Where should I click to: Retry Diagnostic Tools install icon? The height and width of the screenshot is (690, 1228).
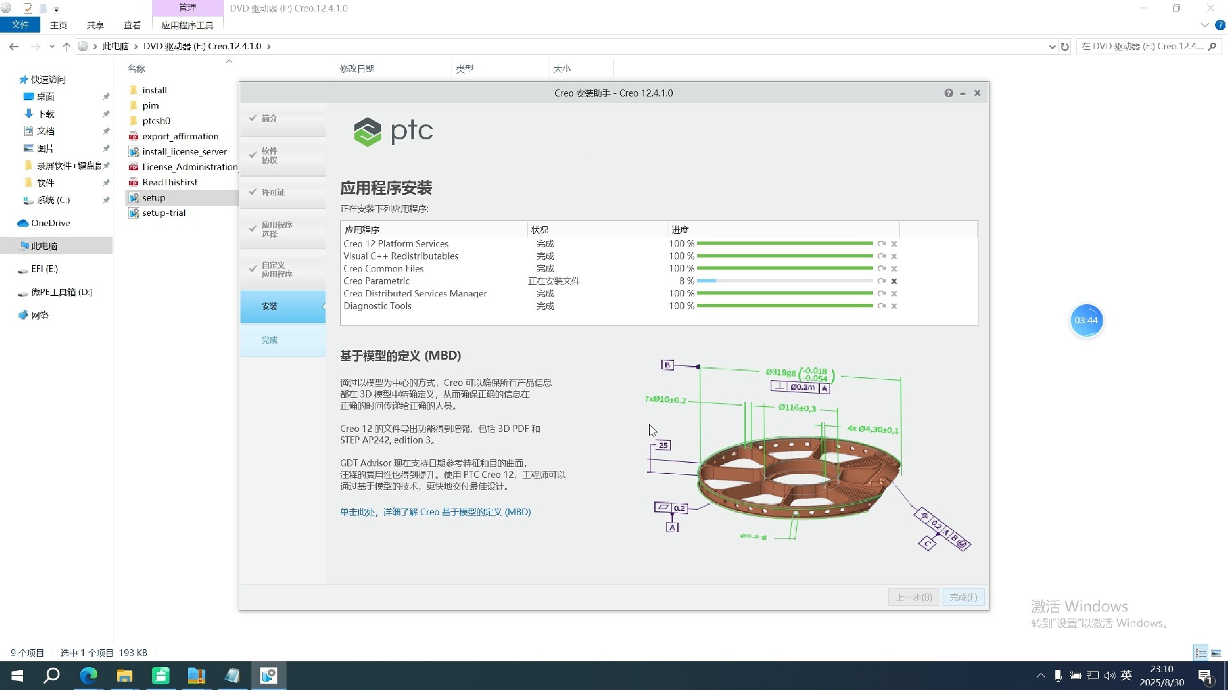point(881,306)
